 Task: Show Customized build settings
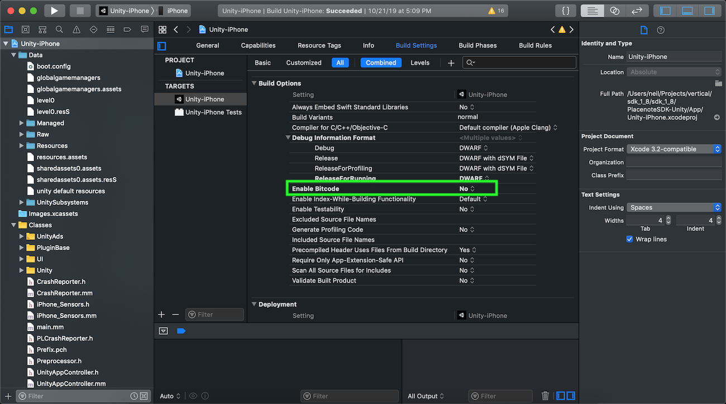coord(304,63)
